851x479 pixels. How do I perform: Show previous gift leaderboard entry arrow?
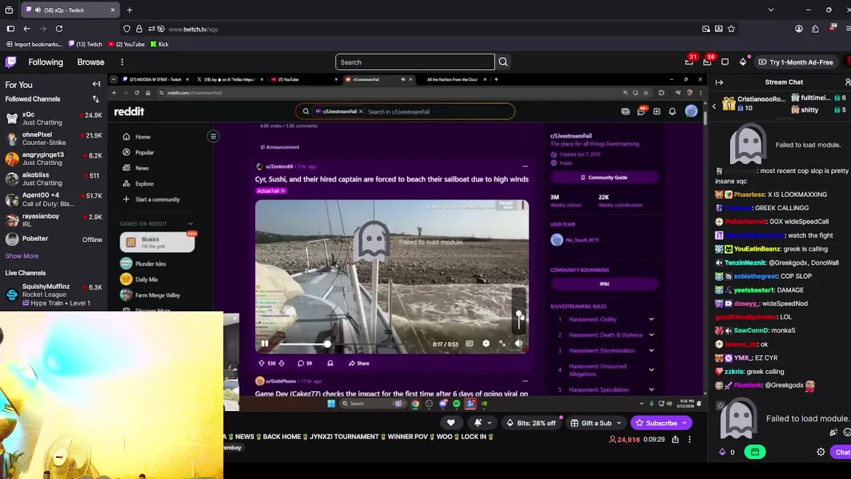coord(714,106)
